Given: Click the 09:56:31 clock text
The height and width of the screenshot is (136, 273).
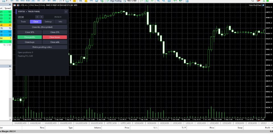Looking at the screenshot, I should pos(58,17).
